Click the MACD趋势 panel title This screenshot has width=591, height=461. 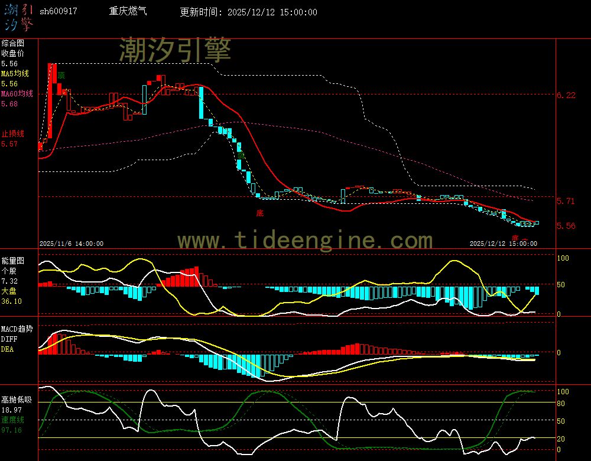click(x=18, y=329)
